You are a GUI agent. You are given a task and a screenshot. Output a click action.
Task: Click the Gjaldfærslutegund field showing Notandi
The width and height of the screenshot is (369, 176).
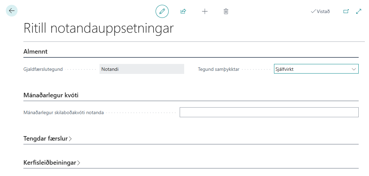[x=142, y=69]
